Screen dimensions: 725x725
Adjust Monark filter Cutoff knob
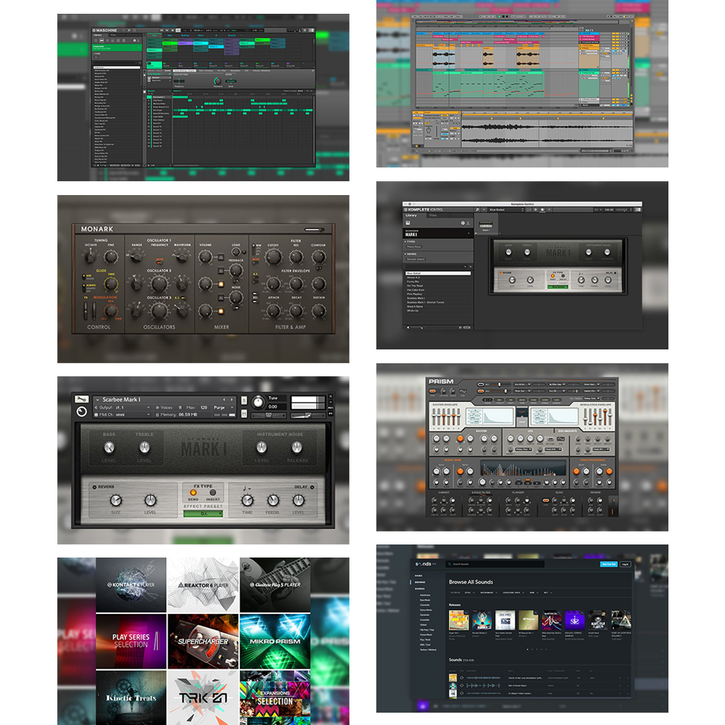[273, 257]
